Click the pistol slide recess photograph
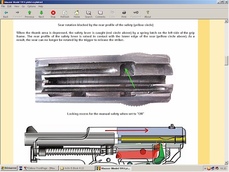Screen dimensions: 229x172 pos(104,79)
